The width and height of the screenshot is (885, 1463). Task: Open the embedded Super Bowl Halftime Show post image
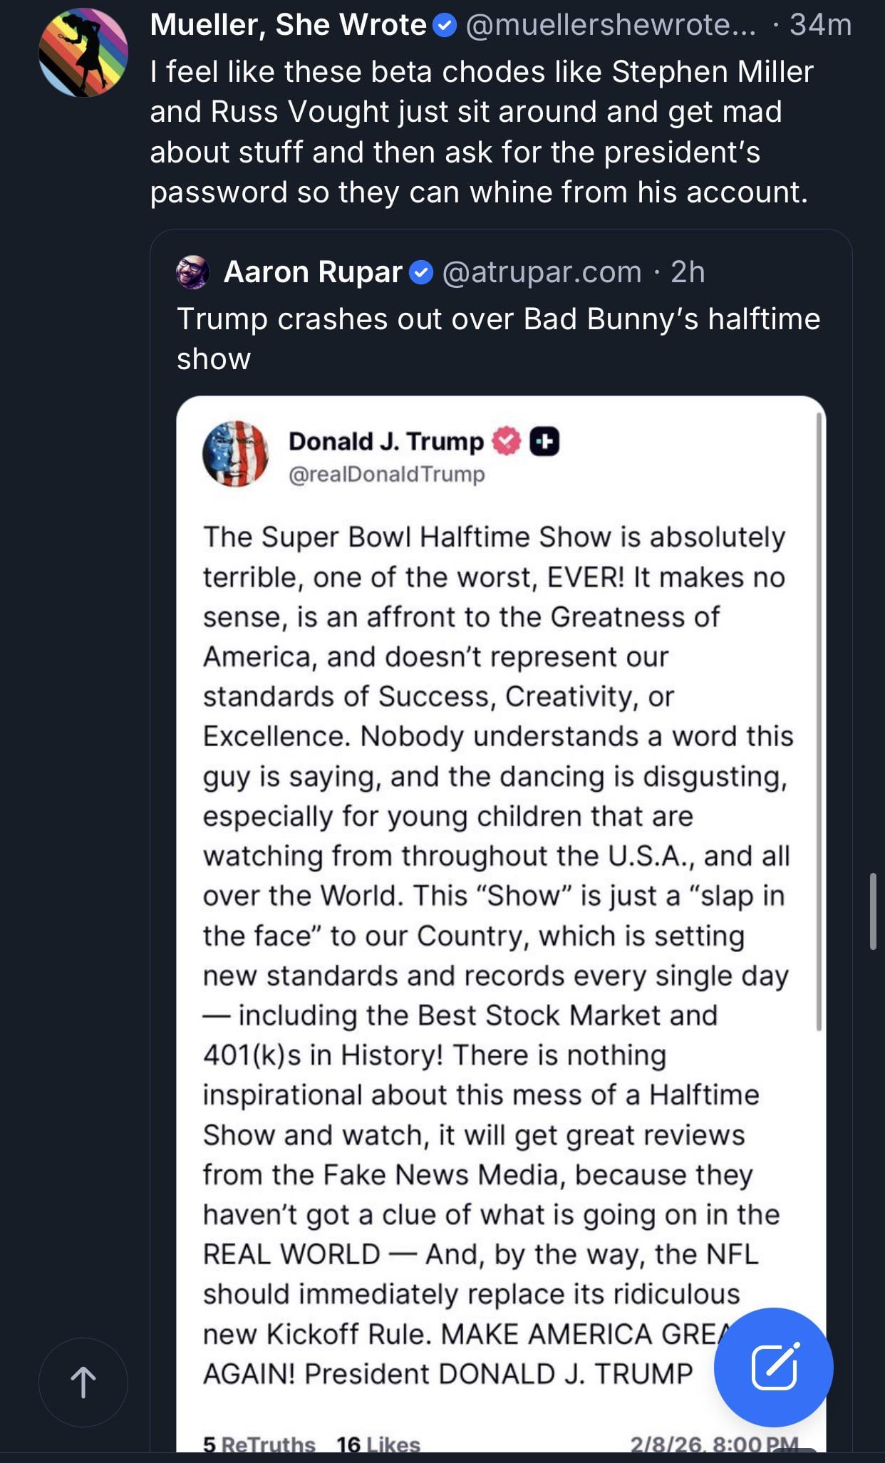(x=499, y=855)
